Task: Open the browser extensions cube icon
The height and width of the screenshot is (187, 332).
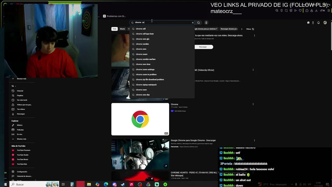Action: click(x=307, y=11)
